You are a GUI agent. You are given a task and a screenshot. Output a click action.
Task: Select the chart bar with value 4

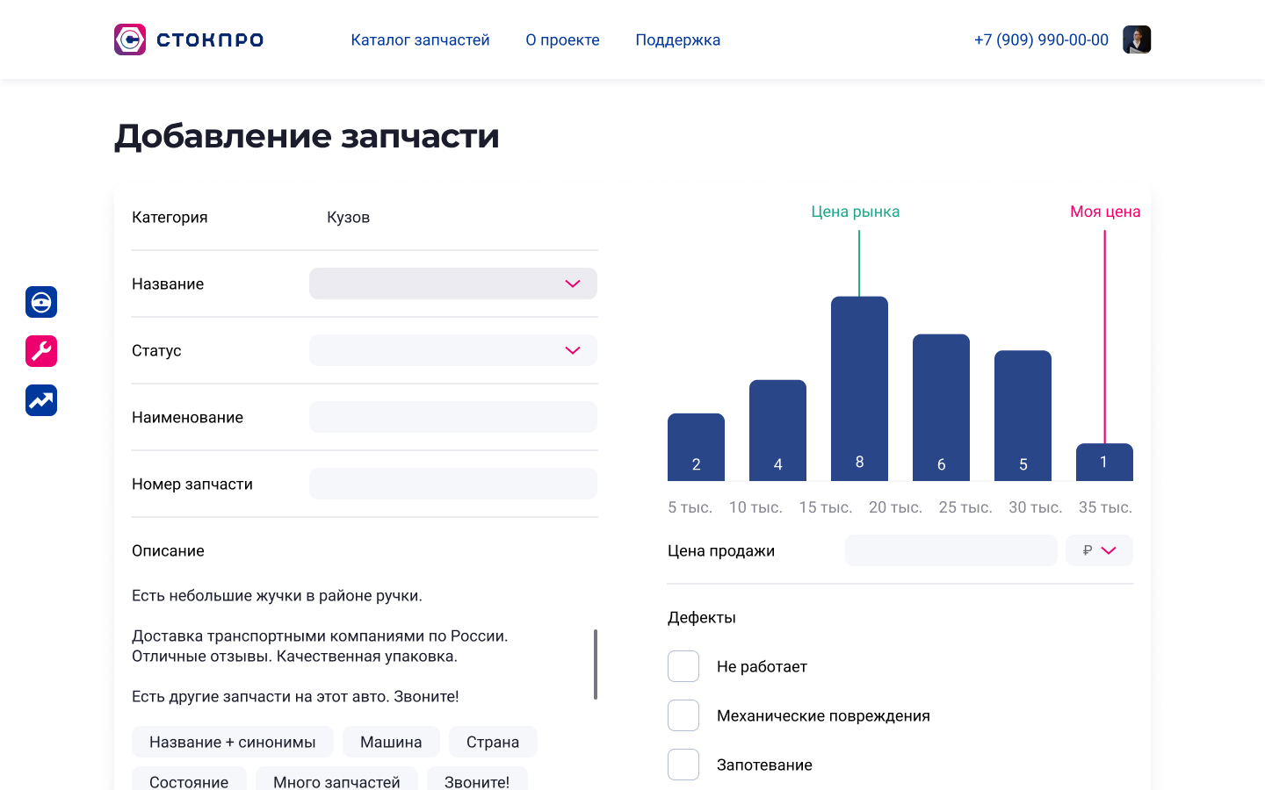click(777, 430)
